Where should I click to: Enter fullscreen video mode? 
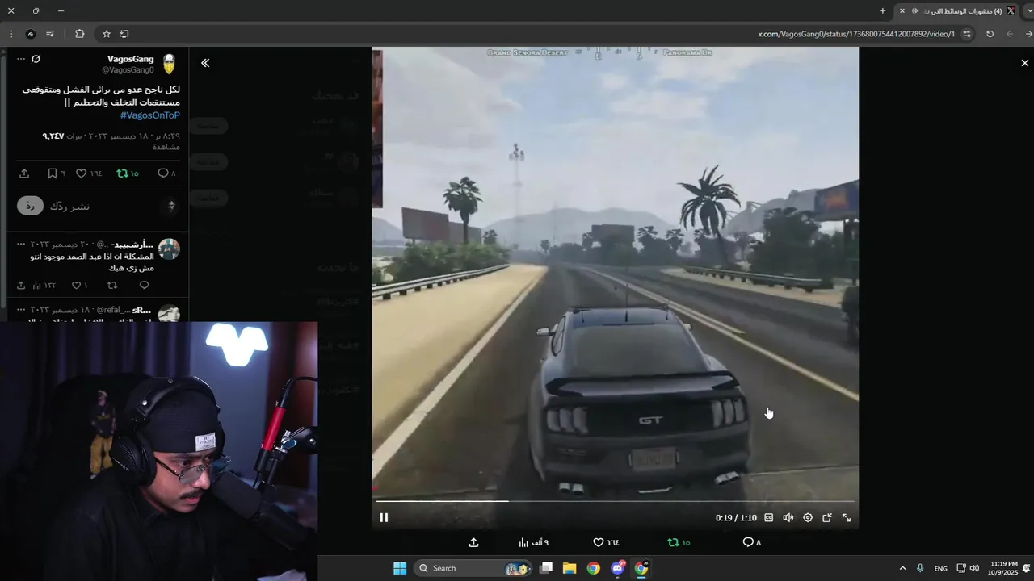tap(847, 518)
